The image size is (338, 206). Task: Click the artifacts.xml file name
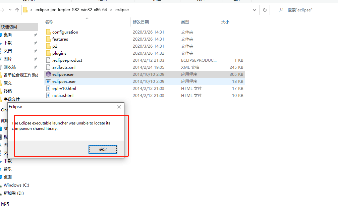64,67
